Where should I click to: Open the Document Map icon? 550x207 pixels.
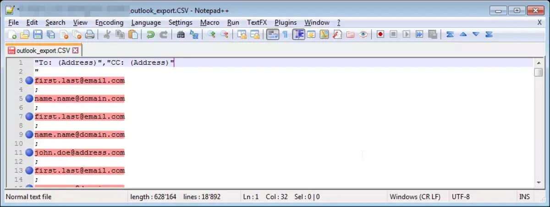pos(324,34)
